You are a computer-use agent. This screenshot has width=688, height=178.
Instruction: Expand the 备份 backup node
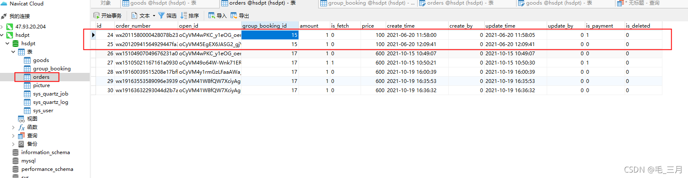(13, 144)
